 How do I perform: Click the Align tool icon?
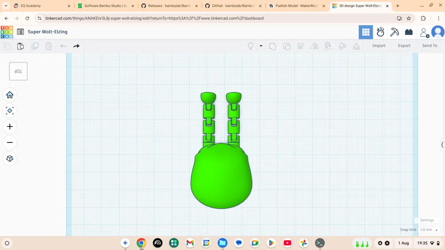click(x=301, y=46)
